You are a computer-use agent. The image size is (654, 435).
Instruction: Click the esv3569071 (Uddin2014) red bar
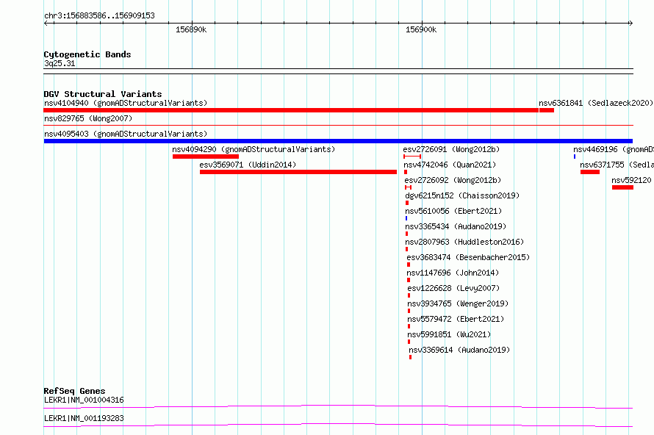[x=298, y=172]
